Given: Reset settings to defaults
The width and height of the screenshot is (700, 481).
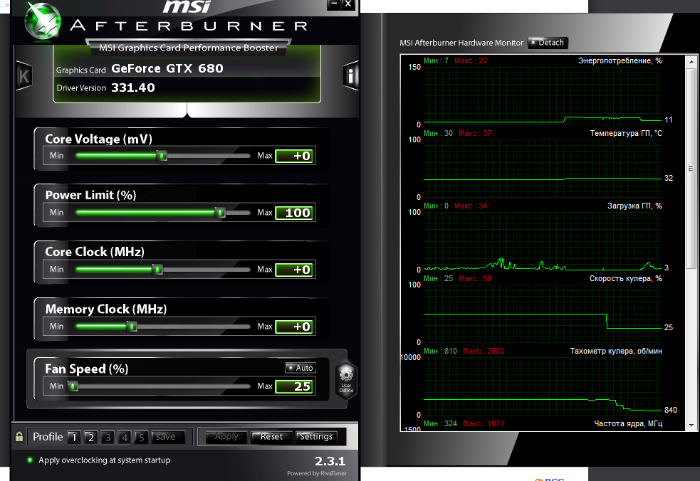Looking at the screenshot, I should point(271,437).
